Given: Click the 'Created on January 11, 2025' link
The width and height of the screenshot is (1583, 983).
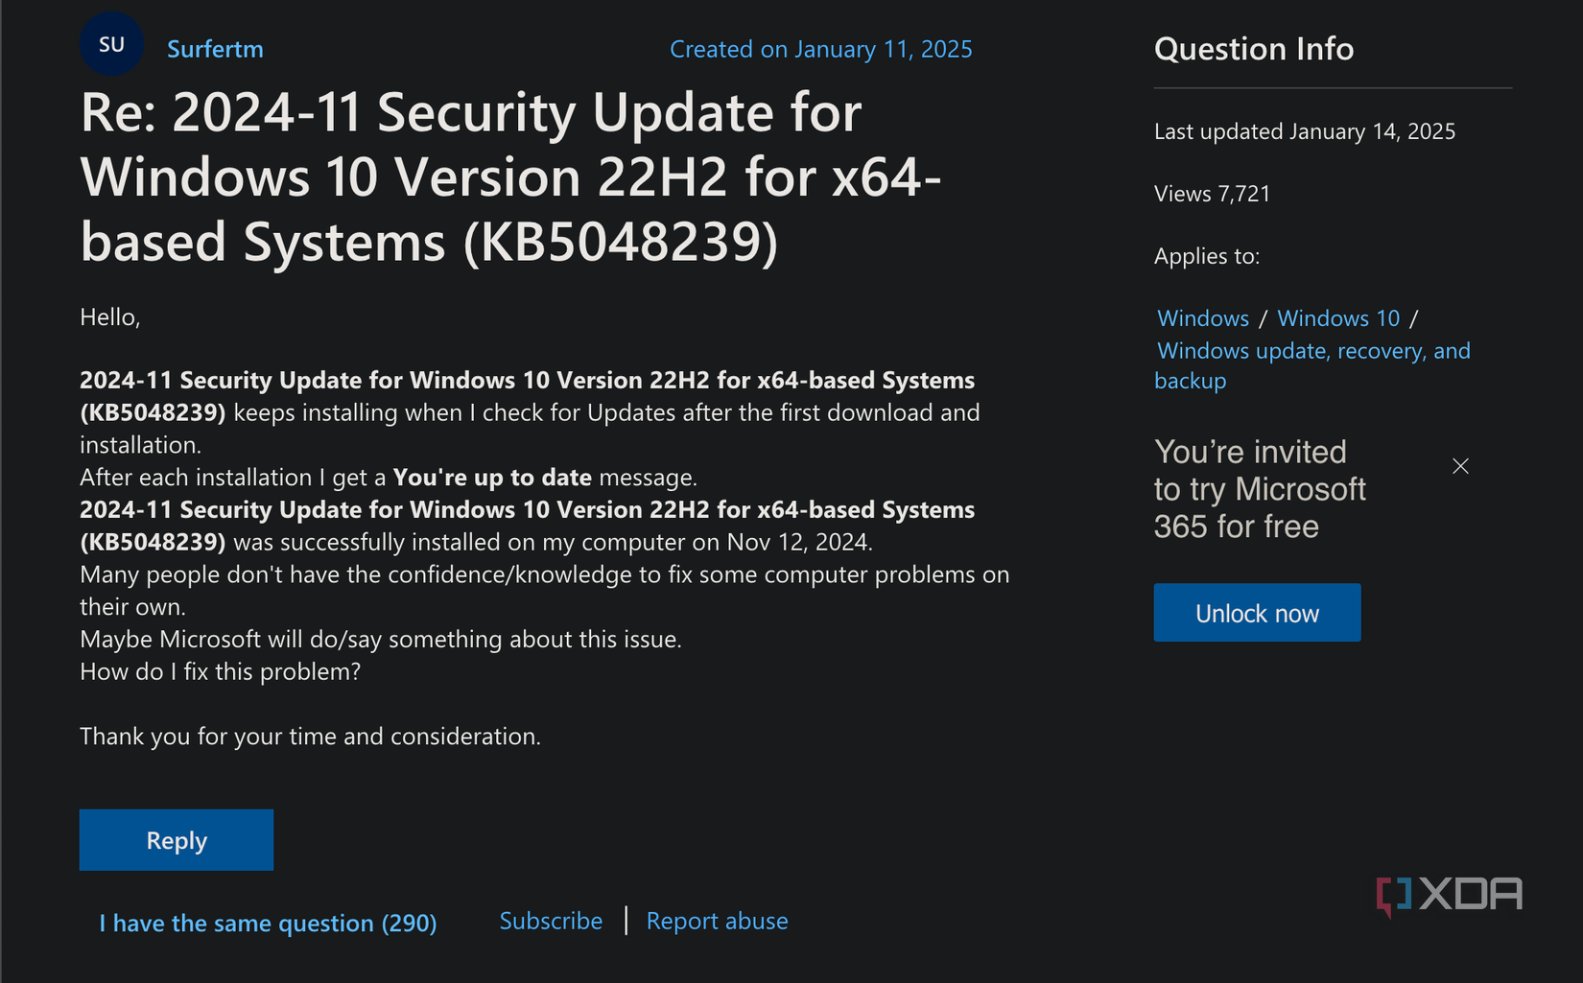Looking at the screenshot, I should (x=820, y=49).
